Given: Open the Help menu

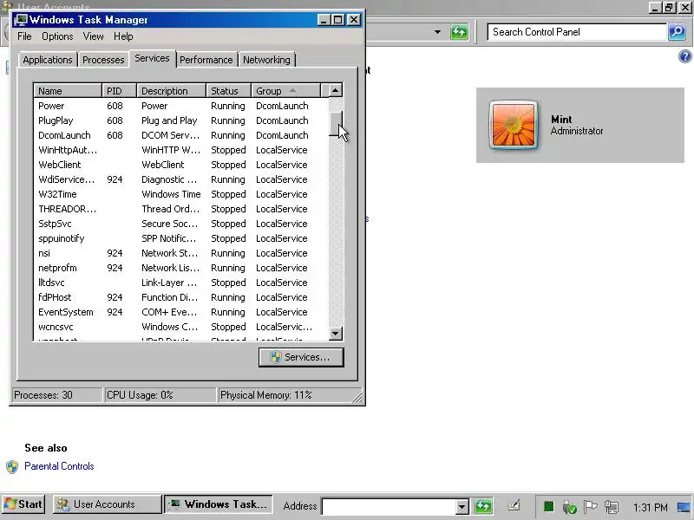Looking at the screenshot, I should point(123,36).
